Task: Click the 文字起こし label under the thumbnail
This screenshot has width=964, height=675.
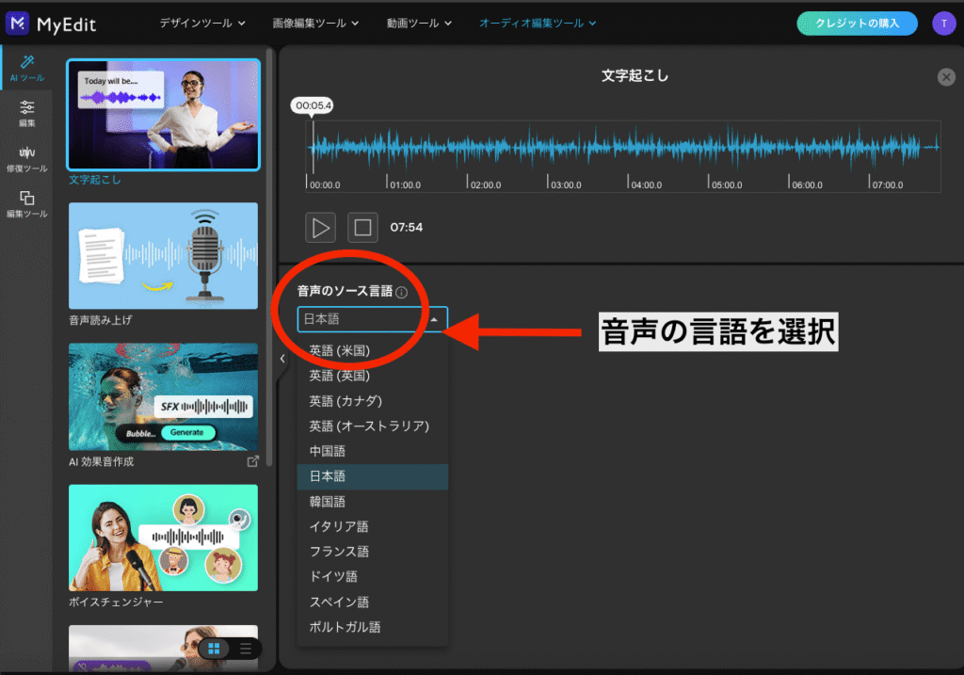Action: pyautogui.click(x=95, y=180)
